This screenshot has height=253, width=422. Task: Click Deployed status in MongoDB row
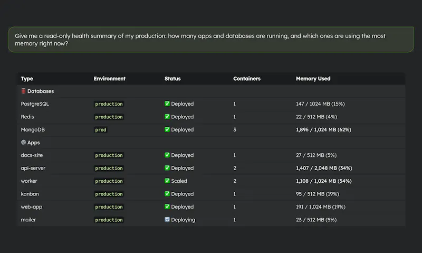[x=182, y=130]
